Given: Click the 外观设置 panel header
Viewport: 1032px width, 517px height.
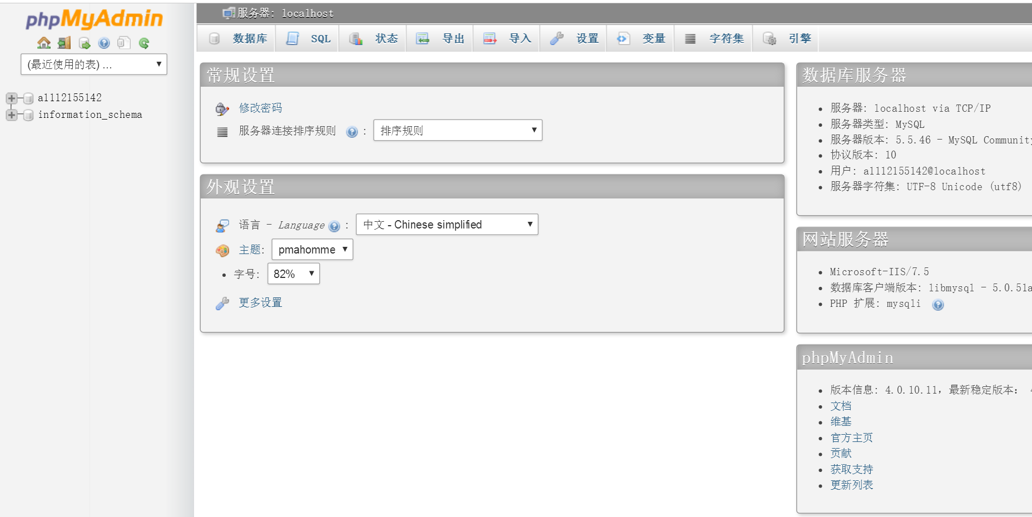Looking at the screenshot, I should pyautogui.click(x=492, y=187).
